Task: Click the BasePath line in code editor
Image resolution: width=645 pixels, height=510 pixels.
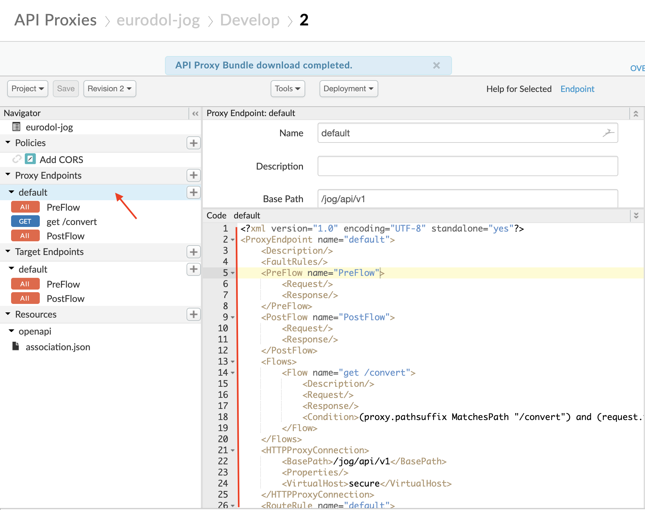Action: click(x=364, y=461)
